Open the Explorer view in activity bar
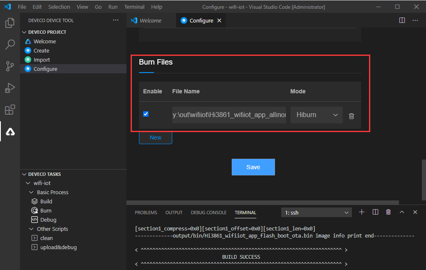The height and width of the screenshot is (270, 426). tap(10, 23)
